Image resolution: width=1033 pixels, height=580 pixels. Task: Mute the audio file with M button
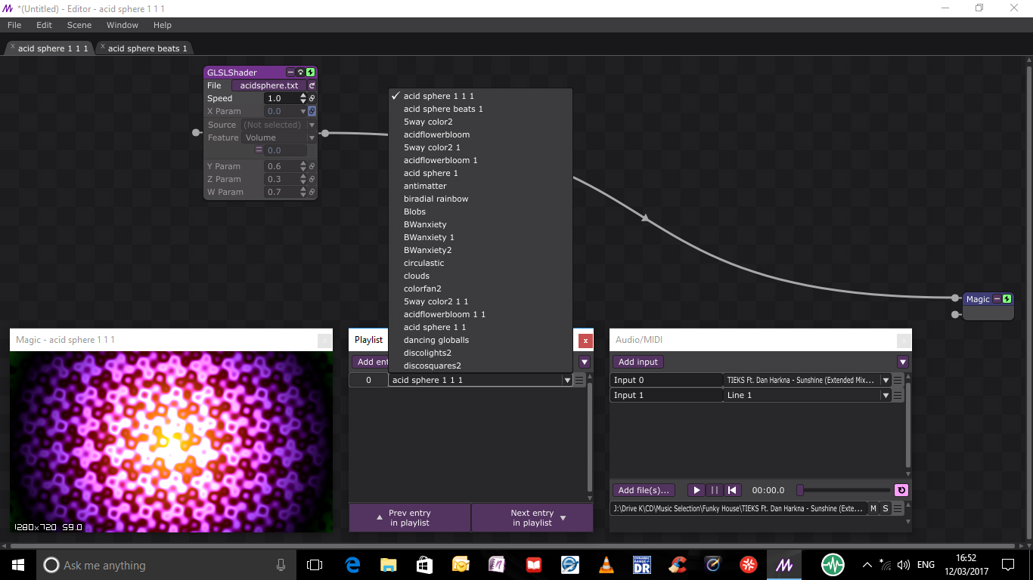(x=873, y=509)
